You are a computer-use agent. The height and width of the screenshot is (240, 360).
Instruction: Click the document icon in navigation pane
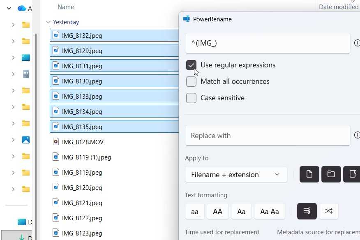(26, 74)
